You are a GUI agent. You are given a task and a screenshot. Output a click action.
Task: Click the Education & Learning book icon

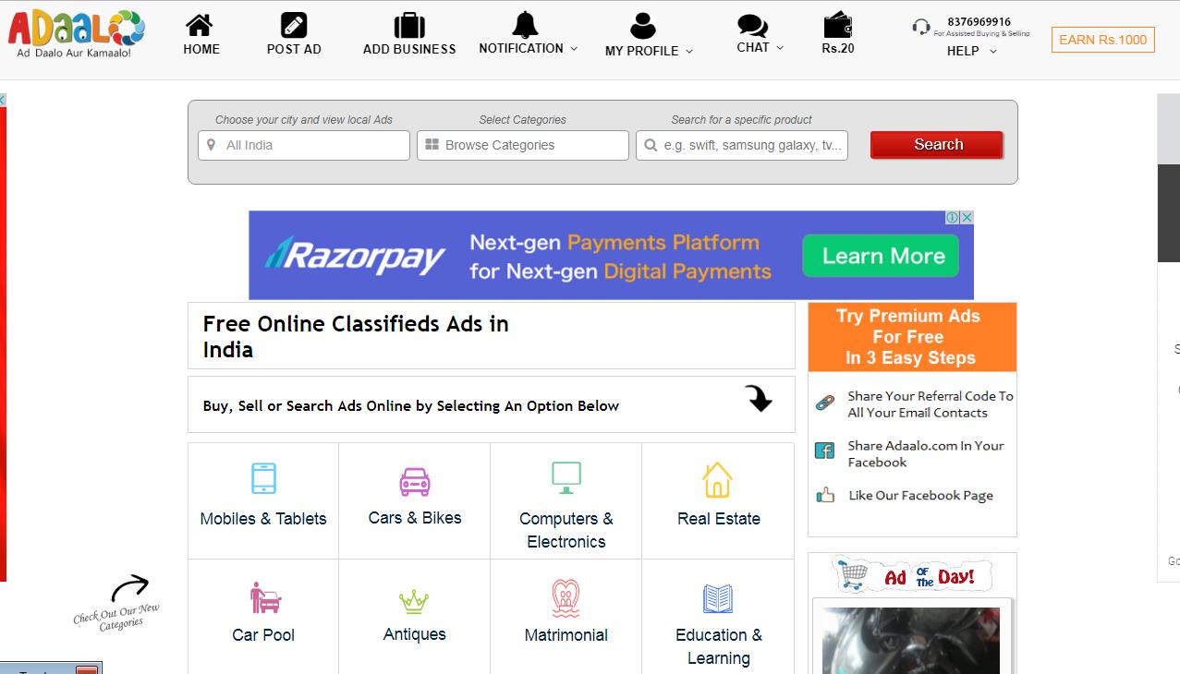pyautogui.click(x=717, y=599)
